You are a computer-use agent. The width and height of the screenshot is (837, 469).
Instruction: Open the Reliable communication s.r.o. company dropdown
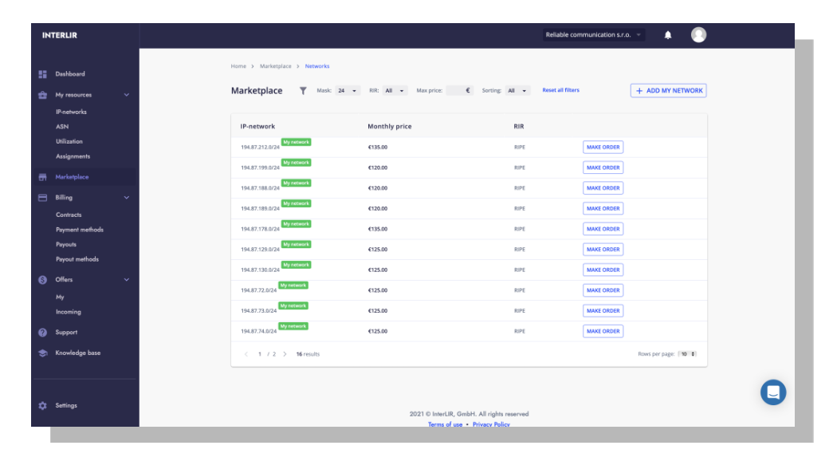594,35
